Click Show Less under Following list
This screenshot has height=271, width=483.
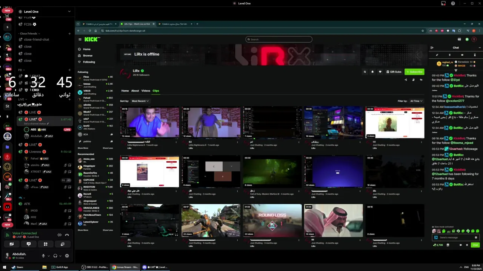pos(108,148)
